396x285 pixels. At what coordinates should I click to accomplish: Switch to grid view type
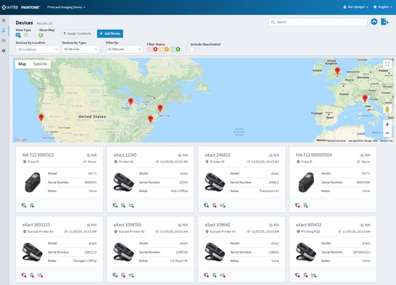[x=18, y=35]
